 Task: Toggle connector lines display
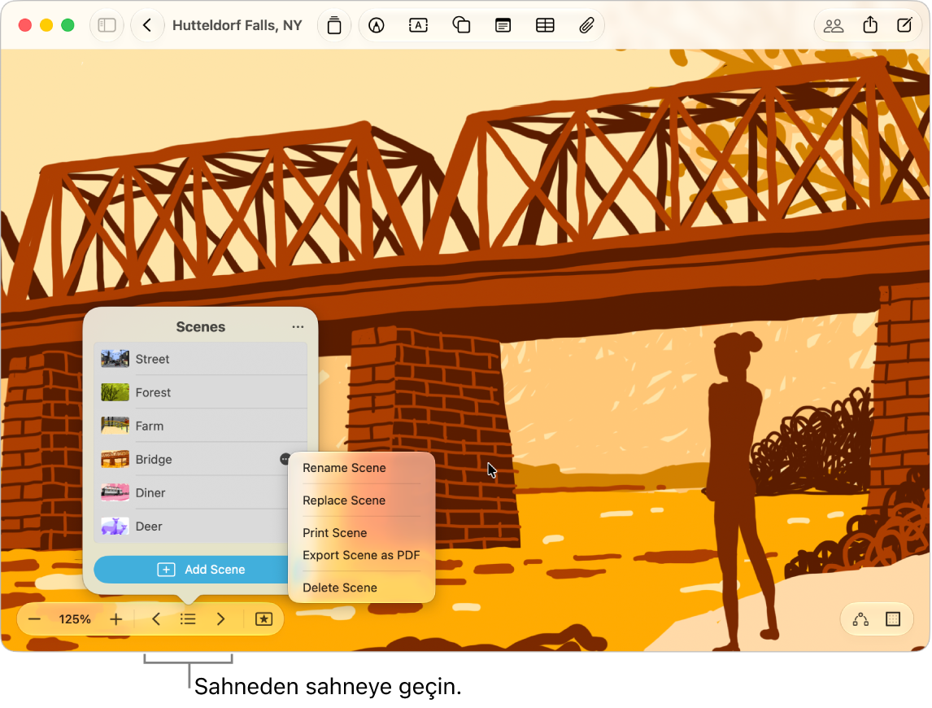860,619
